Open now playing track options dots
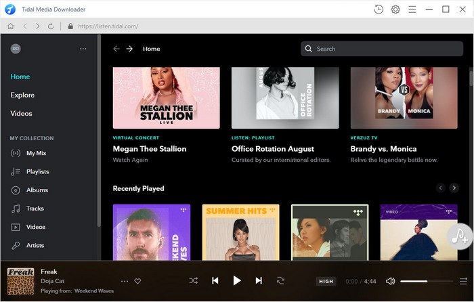Screen dimensions: 474x302 [124, 281]
